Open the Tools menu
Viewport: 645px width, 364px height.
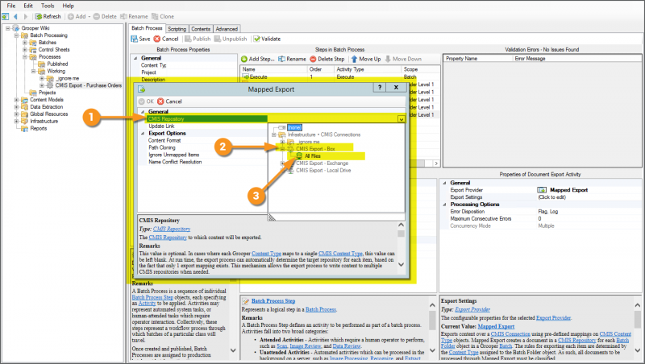(48, 5)
